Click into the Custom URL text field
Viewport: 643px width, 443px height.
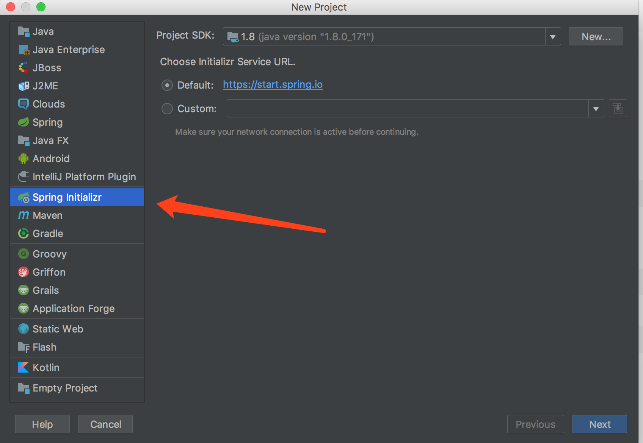[408, 109]
